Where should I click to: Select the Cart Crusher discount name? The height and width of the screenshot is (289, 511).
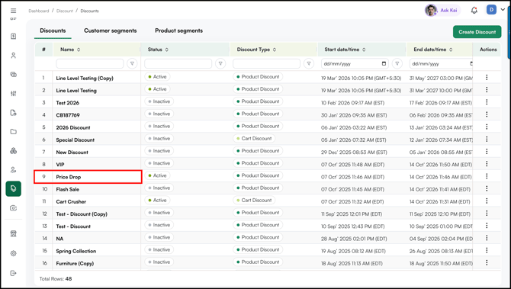pos(71,201)
